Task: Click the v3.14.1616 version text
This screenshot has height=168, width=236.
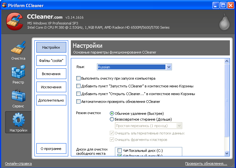Action: point(74,17)
